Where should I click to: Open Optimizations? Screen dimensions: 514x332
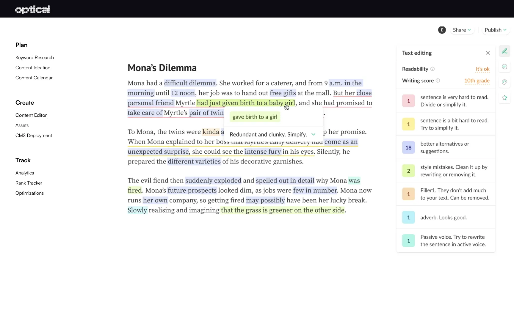[x=29, y=193]
